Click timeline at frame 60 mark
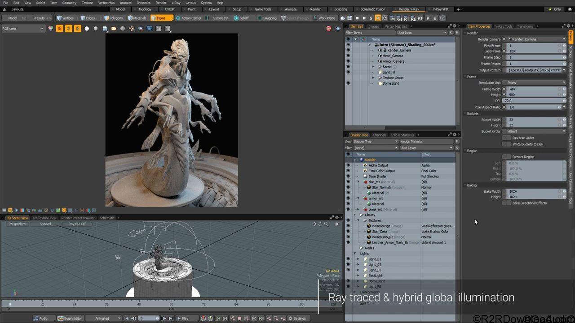 point(172,304)
